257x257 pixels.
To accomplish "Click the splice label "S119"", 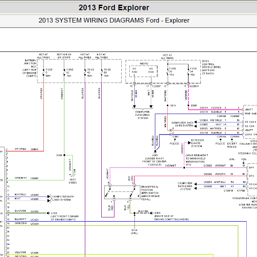I will point(59,155).
